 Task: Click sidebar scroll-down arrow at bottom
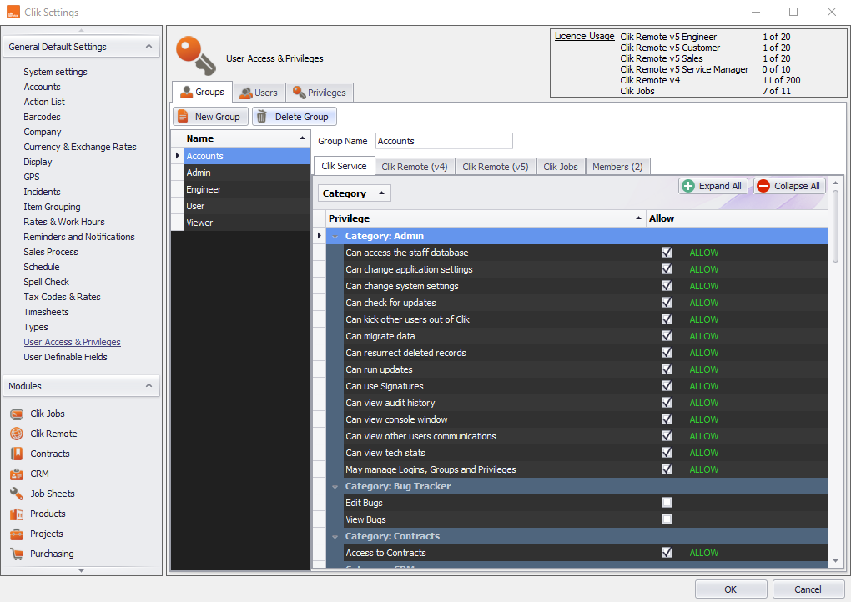[82, 571]
